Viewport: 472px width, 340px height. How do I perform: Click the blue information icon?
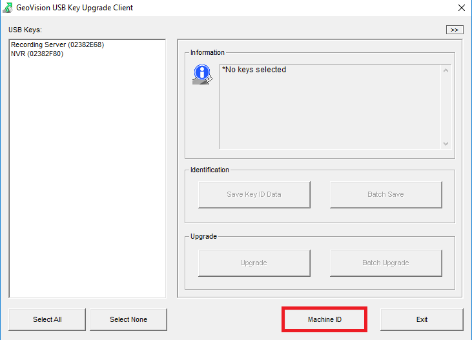(202, 74)
